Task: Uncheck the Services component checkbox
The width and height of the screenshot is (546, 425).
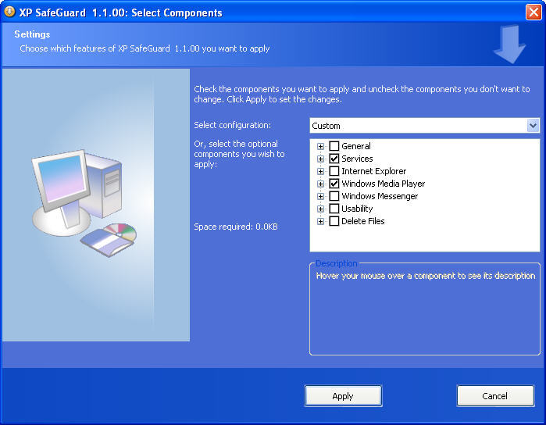Action: (x=334, y=159)
